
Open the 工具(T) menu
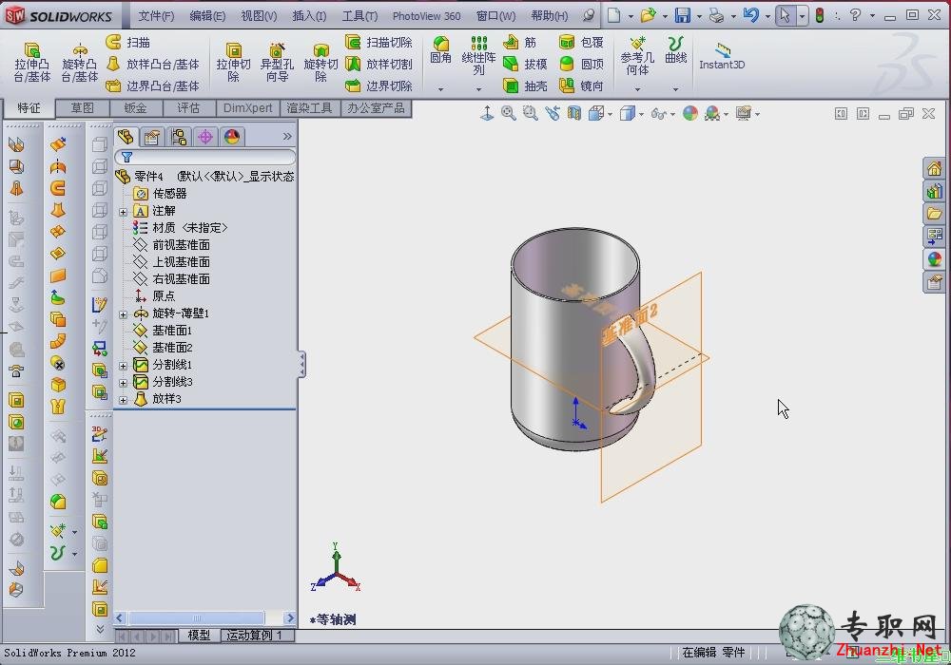(x=359, y=16)
